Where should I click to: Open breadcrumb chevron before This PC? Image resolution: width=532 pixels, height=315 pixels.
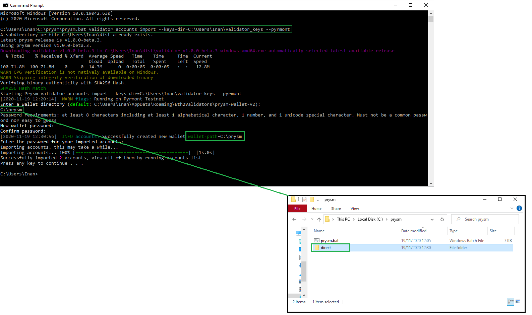(x=333, y=219)
